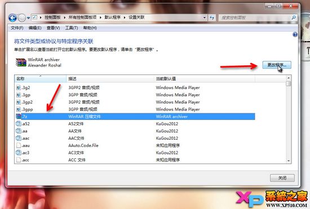Screen dimensions: 310x209
Task: Click the 搜索控制面板 search field
Action: pyautogui.click(x=255, y=17)
